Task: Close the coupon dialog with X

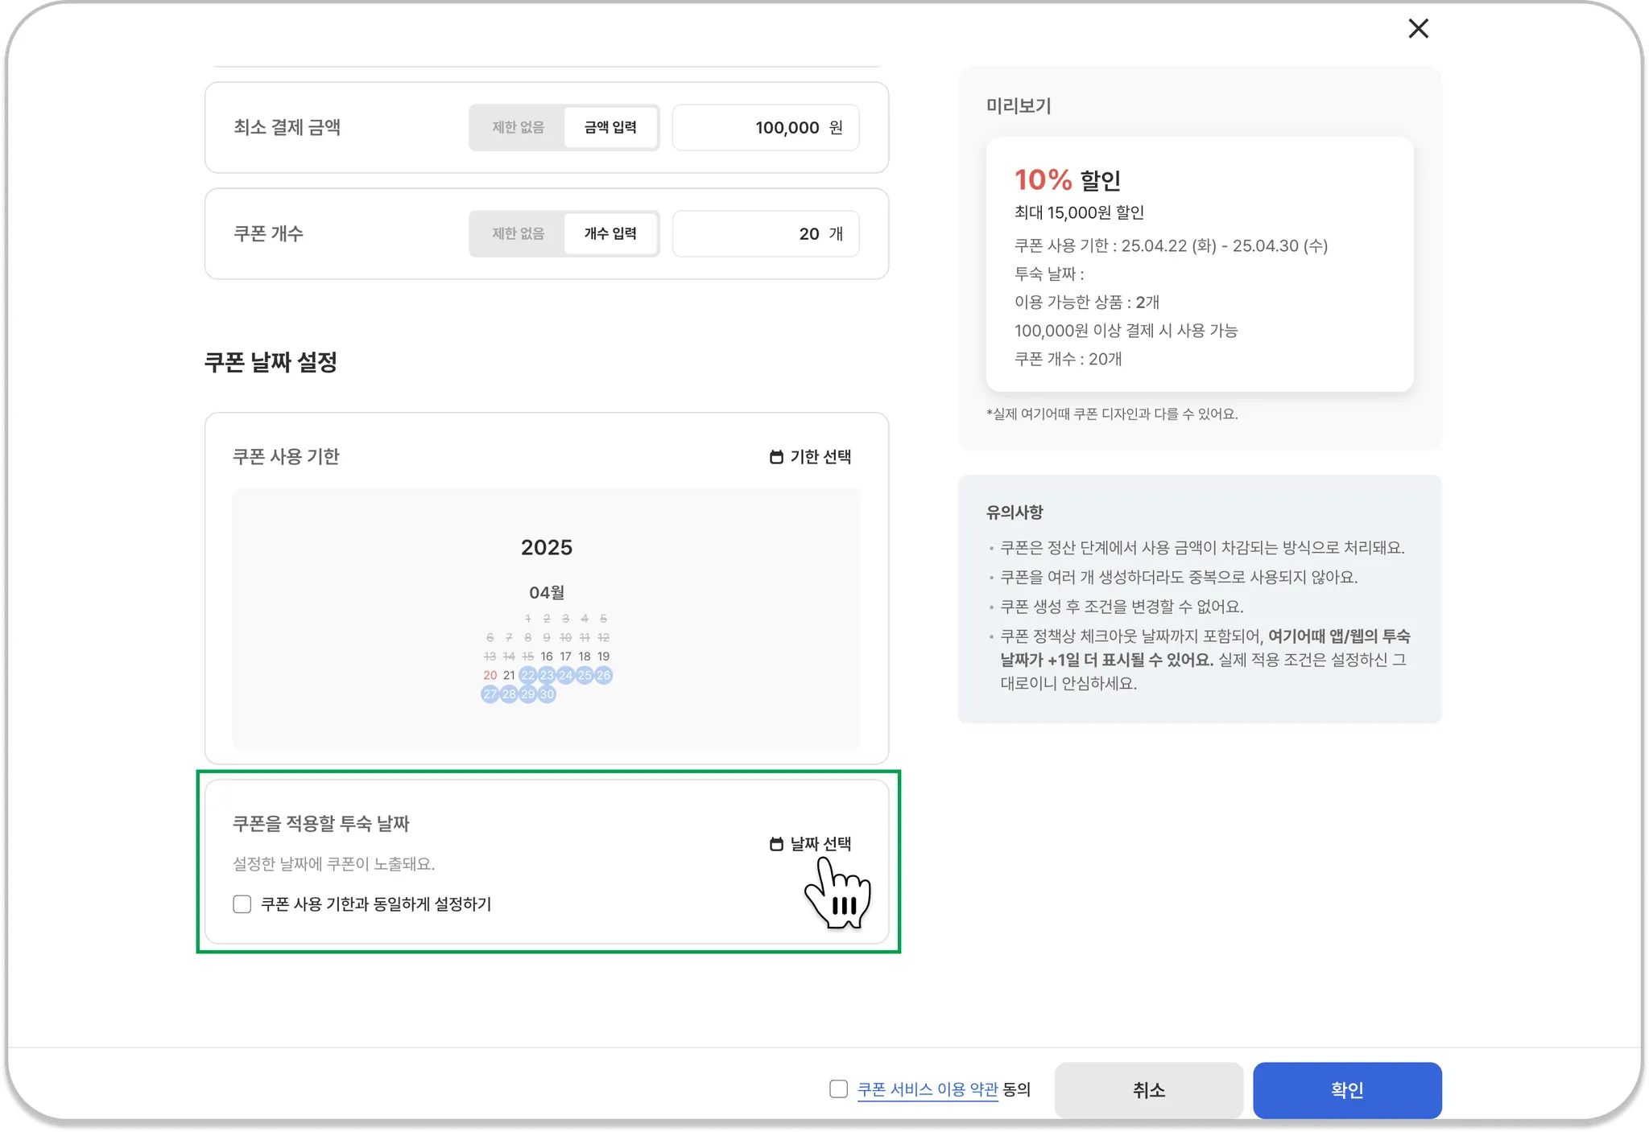Action: point(1418,29)
